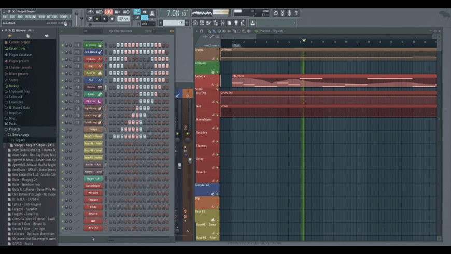Open the Mixer view icon
The image size is (451, 254).
(x=222, y=23)
